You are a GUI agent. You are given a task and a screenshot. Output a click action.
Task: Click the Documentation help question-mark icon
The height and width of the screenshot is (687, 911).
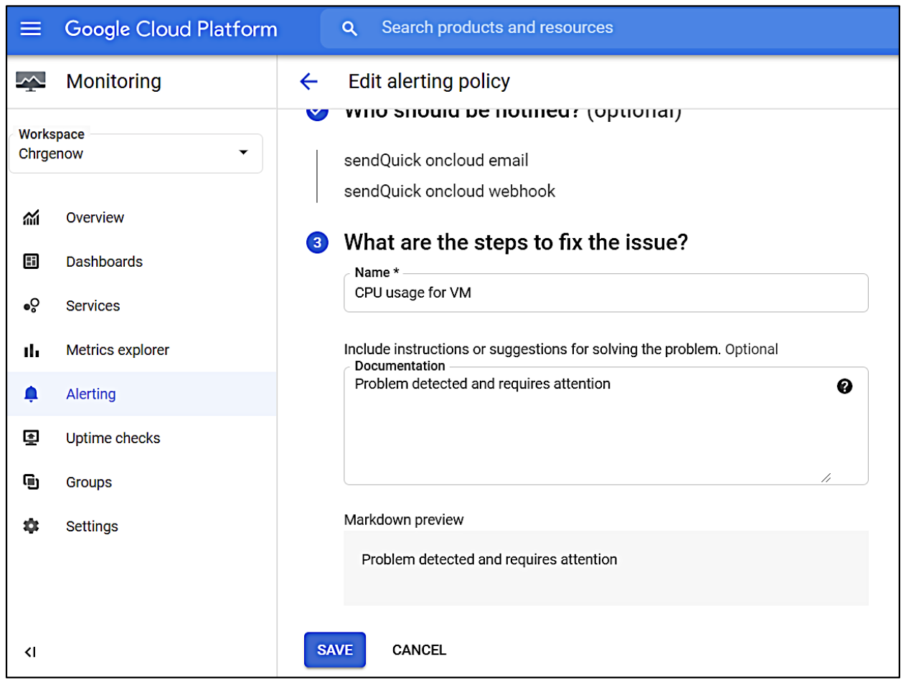844,387
